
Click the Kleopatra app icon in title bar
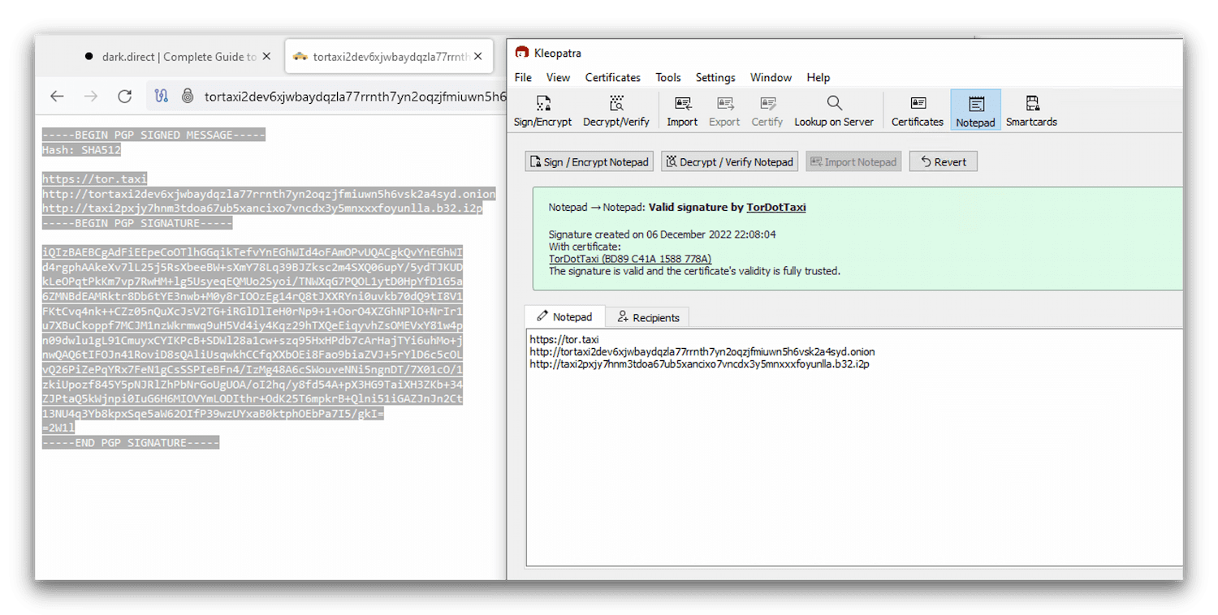[x=522, y=53]
